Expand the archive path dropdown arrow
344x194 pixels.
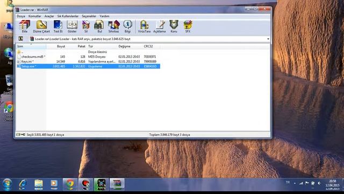[x=268, y=39]
